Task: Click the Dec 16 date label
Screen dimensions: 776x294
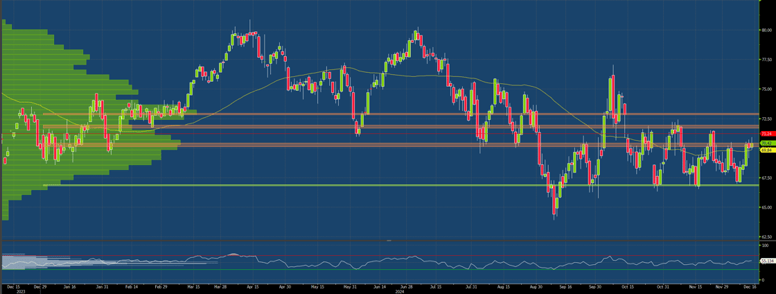Action: pyautogui.click(x=751, y=286)
